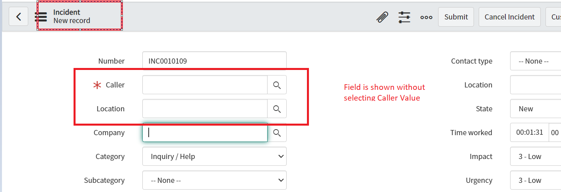Open the personalize form settings icon
The height and width of the screenshot is (192, 561).
(x=404, y=17)
